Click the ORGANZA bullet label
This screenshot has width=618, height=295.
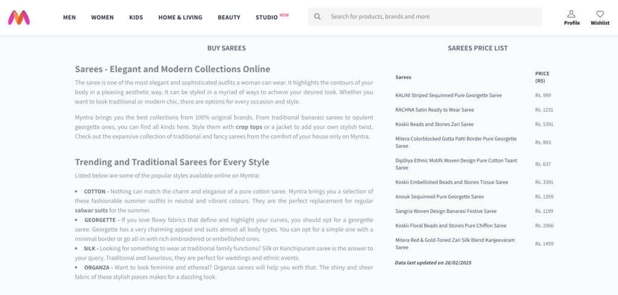click(x=98, y=267)
